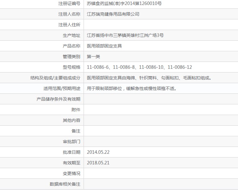Viewport: 238px width, 190px height.
Task: Select model list starting with 11-0086-6
Action: (x=139, y=67)
